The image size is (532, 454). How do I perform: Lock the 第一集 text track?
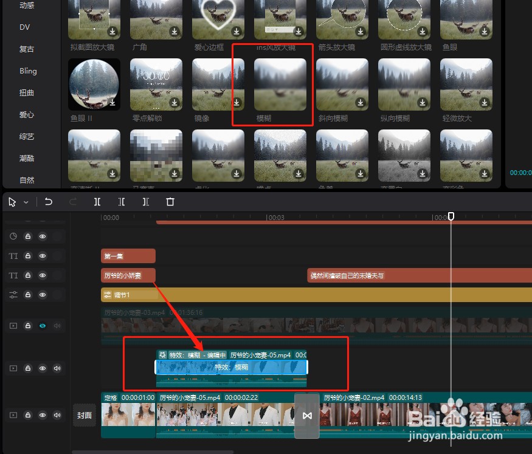[x=28, y=256]
